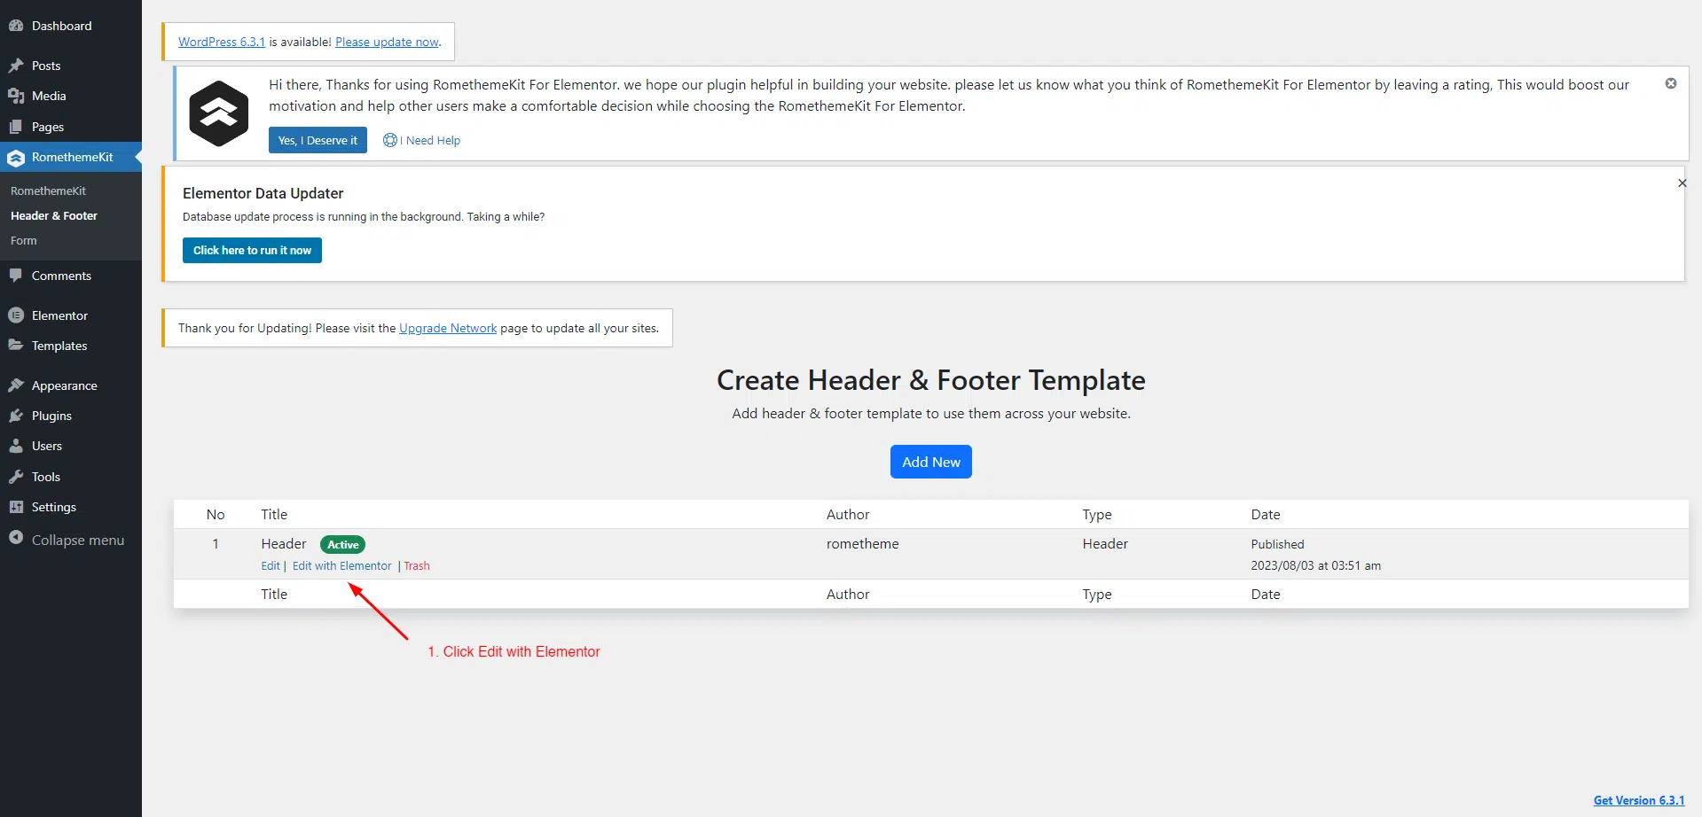
Task: Click the Click here to run it now button
Action: point(252,250)
